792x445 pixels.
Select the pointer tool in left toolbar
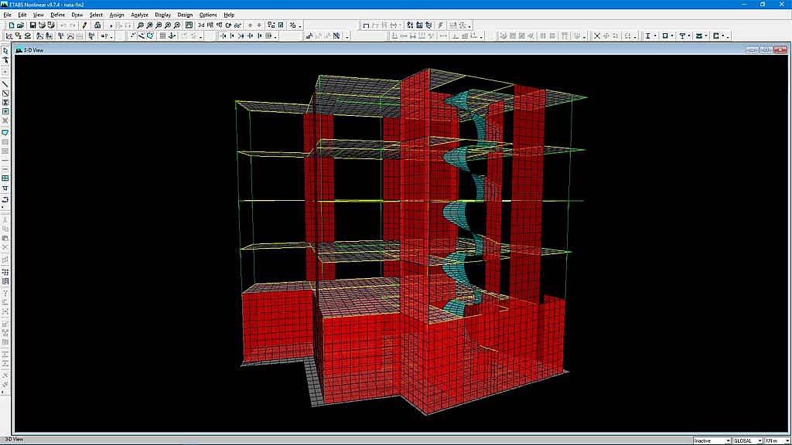point(5,51)
